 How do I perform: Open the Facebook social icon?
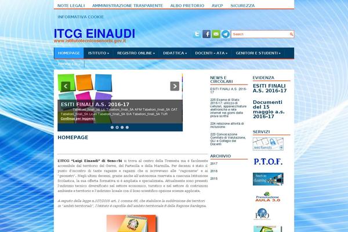(206, 34)
